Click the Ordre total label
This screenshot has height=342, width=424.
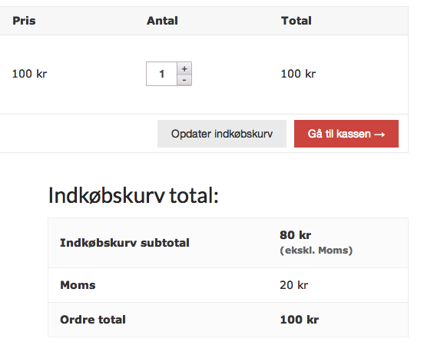click(93, 320)
